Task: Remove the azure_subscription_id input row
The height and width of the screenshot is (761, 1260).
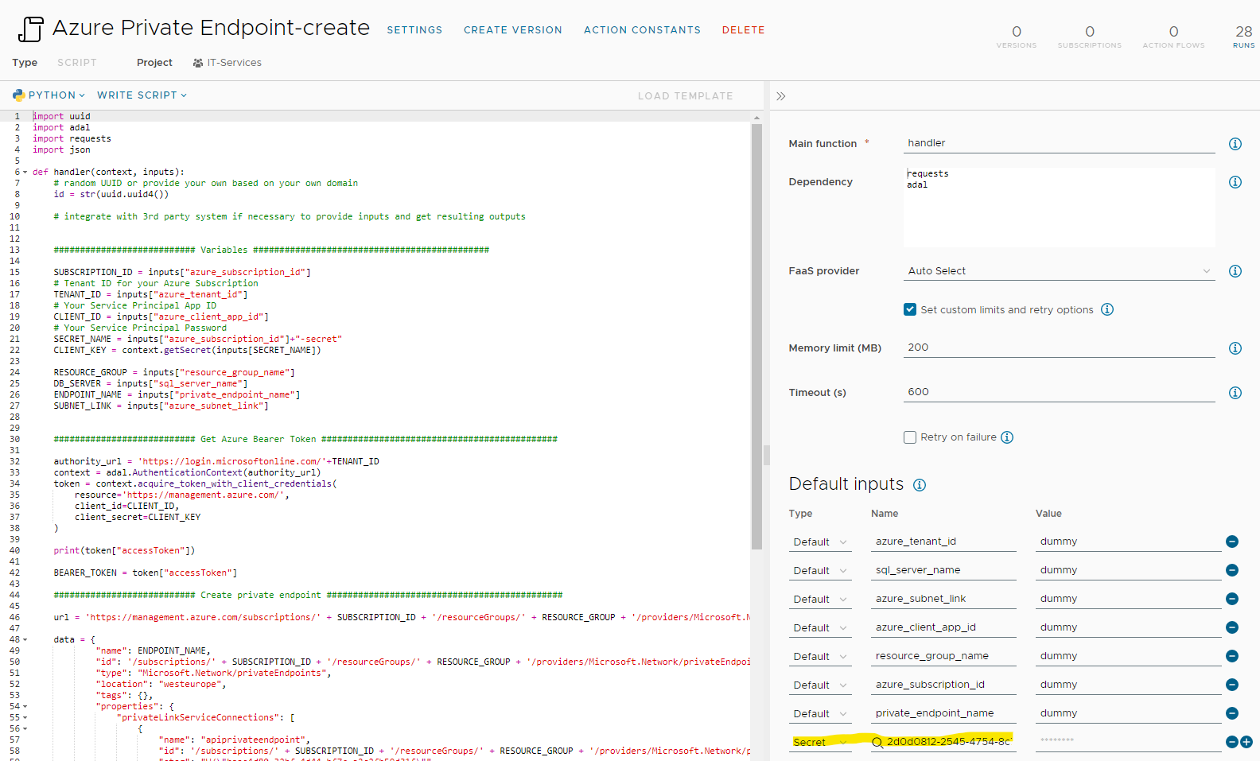Action: 1231,685
